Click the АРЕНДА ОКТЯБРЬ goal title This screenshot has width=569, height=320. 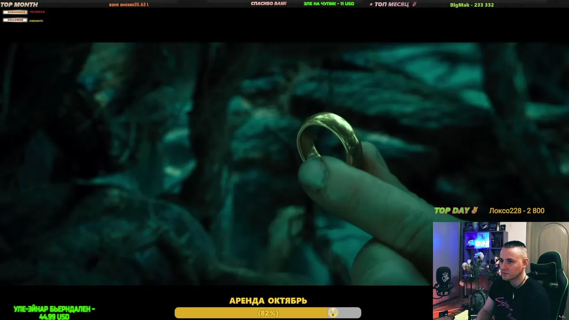pyautogui.click(x=268, y=301)
